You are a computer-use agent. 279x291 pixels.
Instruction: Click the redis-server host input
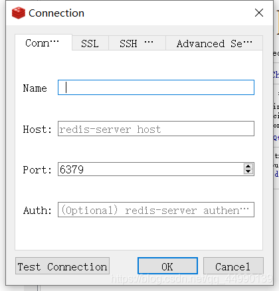pyautogui.click(x=156, y=128)
